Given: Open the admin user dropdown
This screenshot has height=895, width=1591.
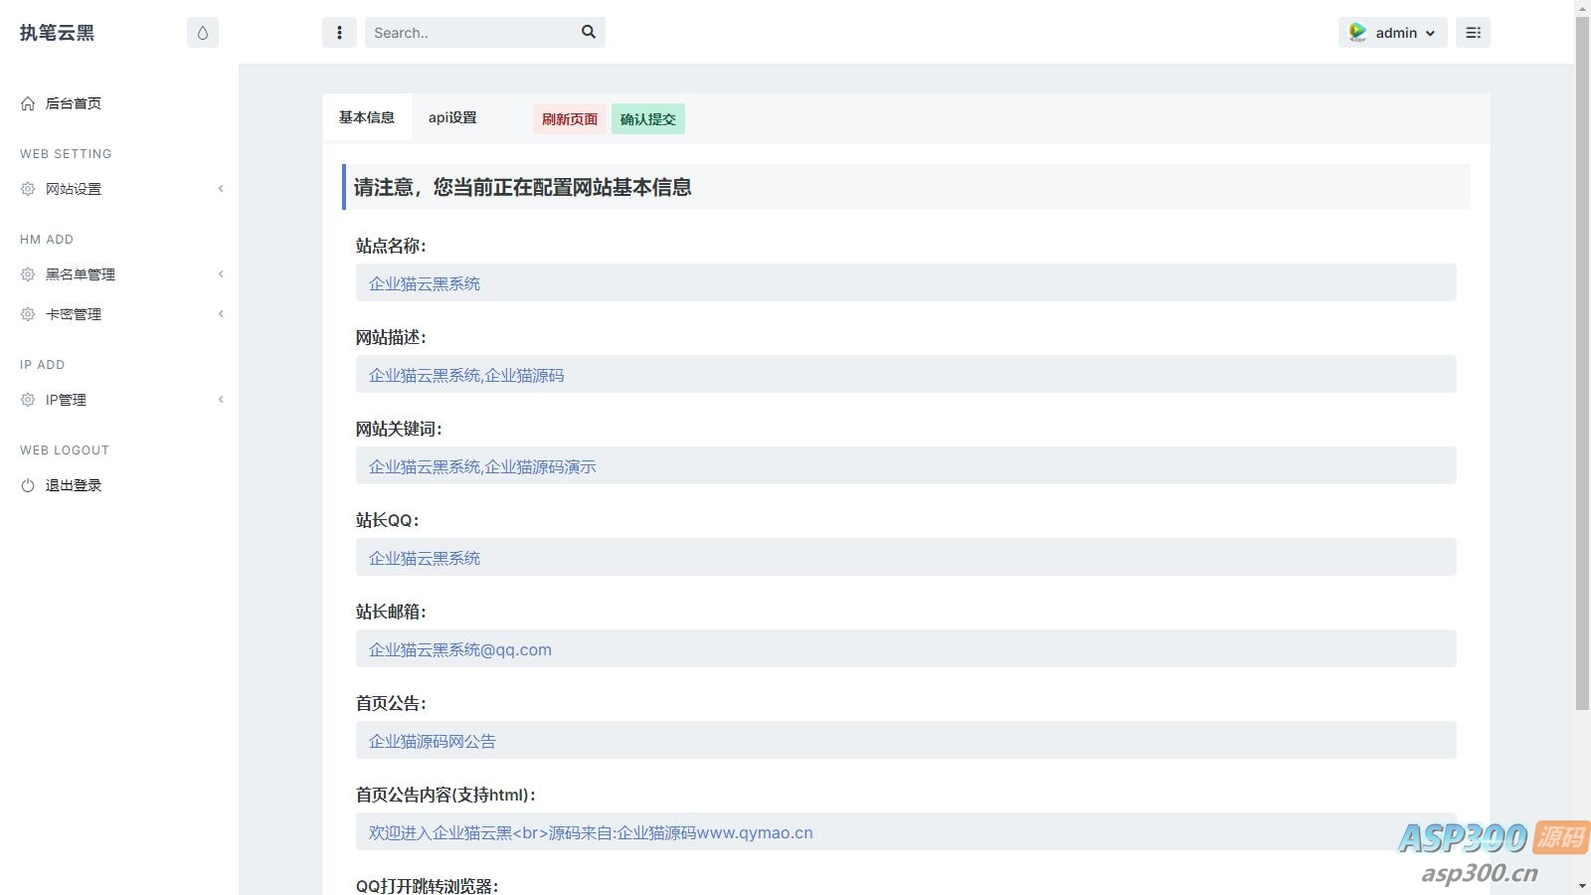Looking at the screenshot, I should pos(1392,33).
